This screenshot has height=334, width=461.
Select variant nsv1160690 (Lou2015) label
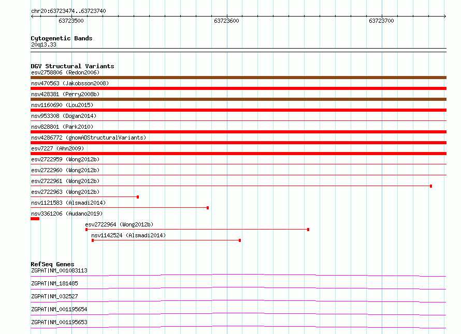tap(62, 105)
